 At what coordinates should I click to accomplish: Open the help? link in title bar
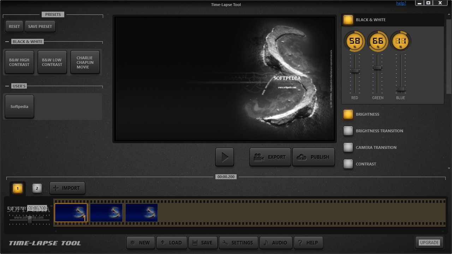[401, 3]
